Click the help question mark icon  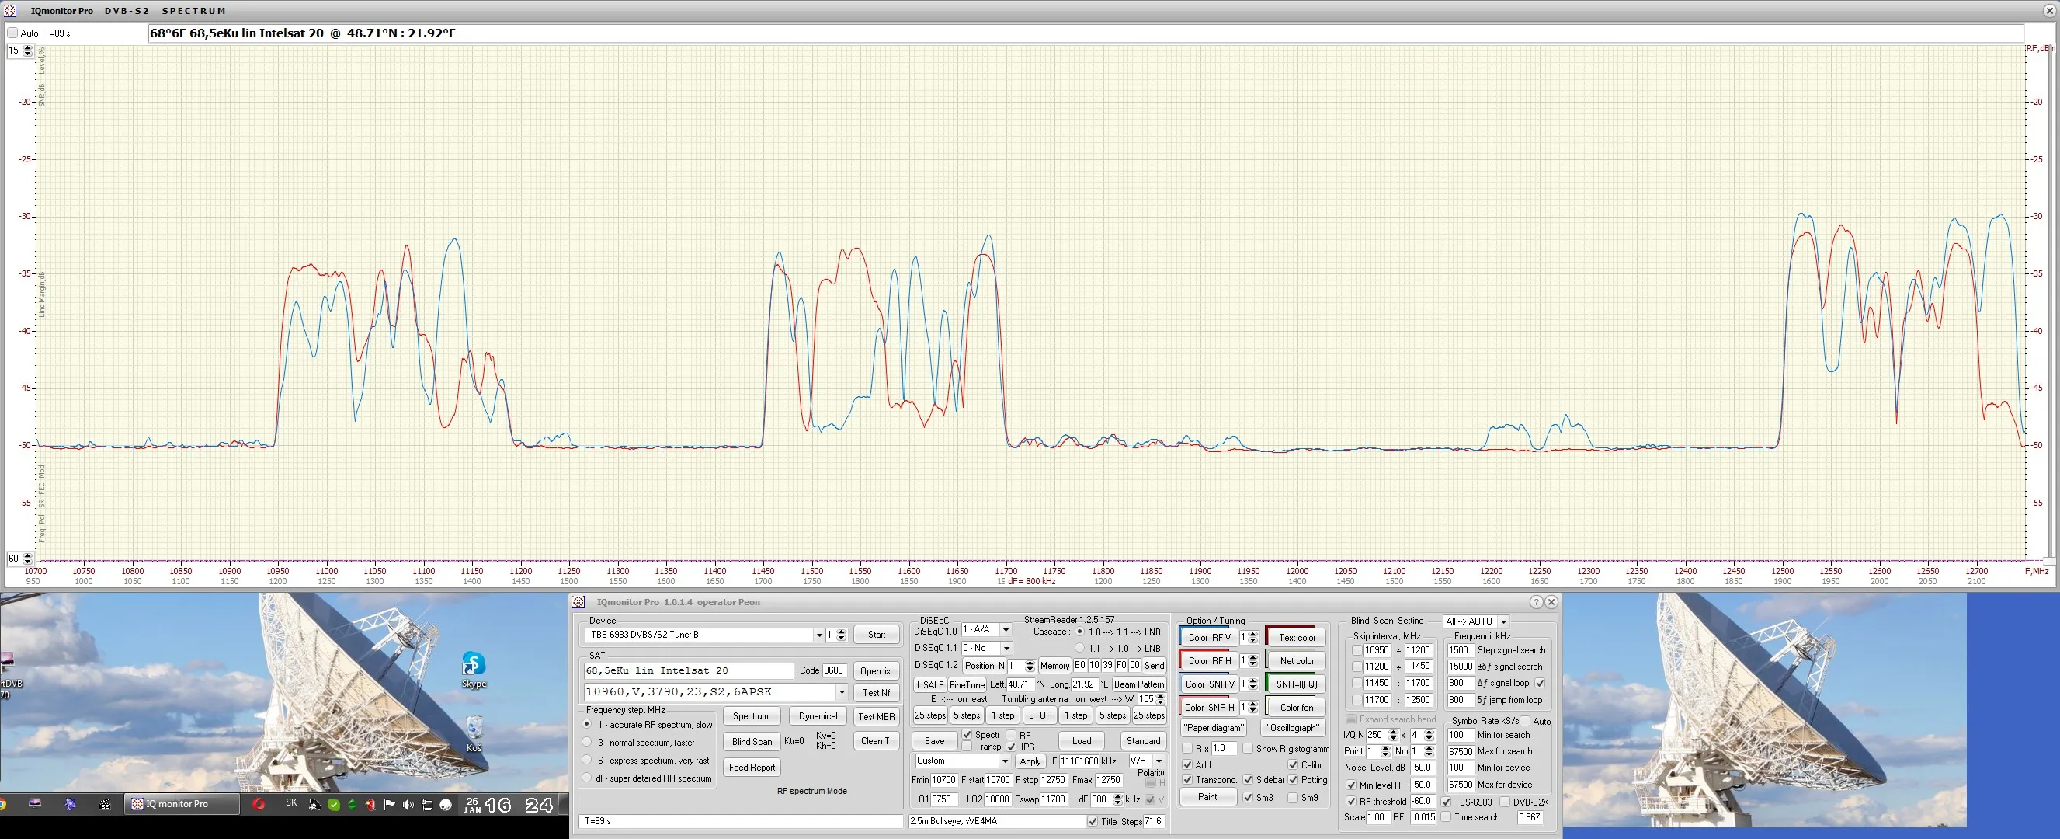coord(1536,602)
